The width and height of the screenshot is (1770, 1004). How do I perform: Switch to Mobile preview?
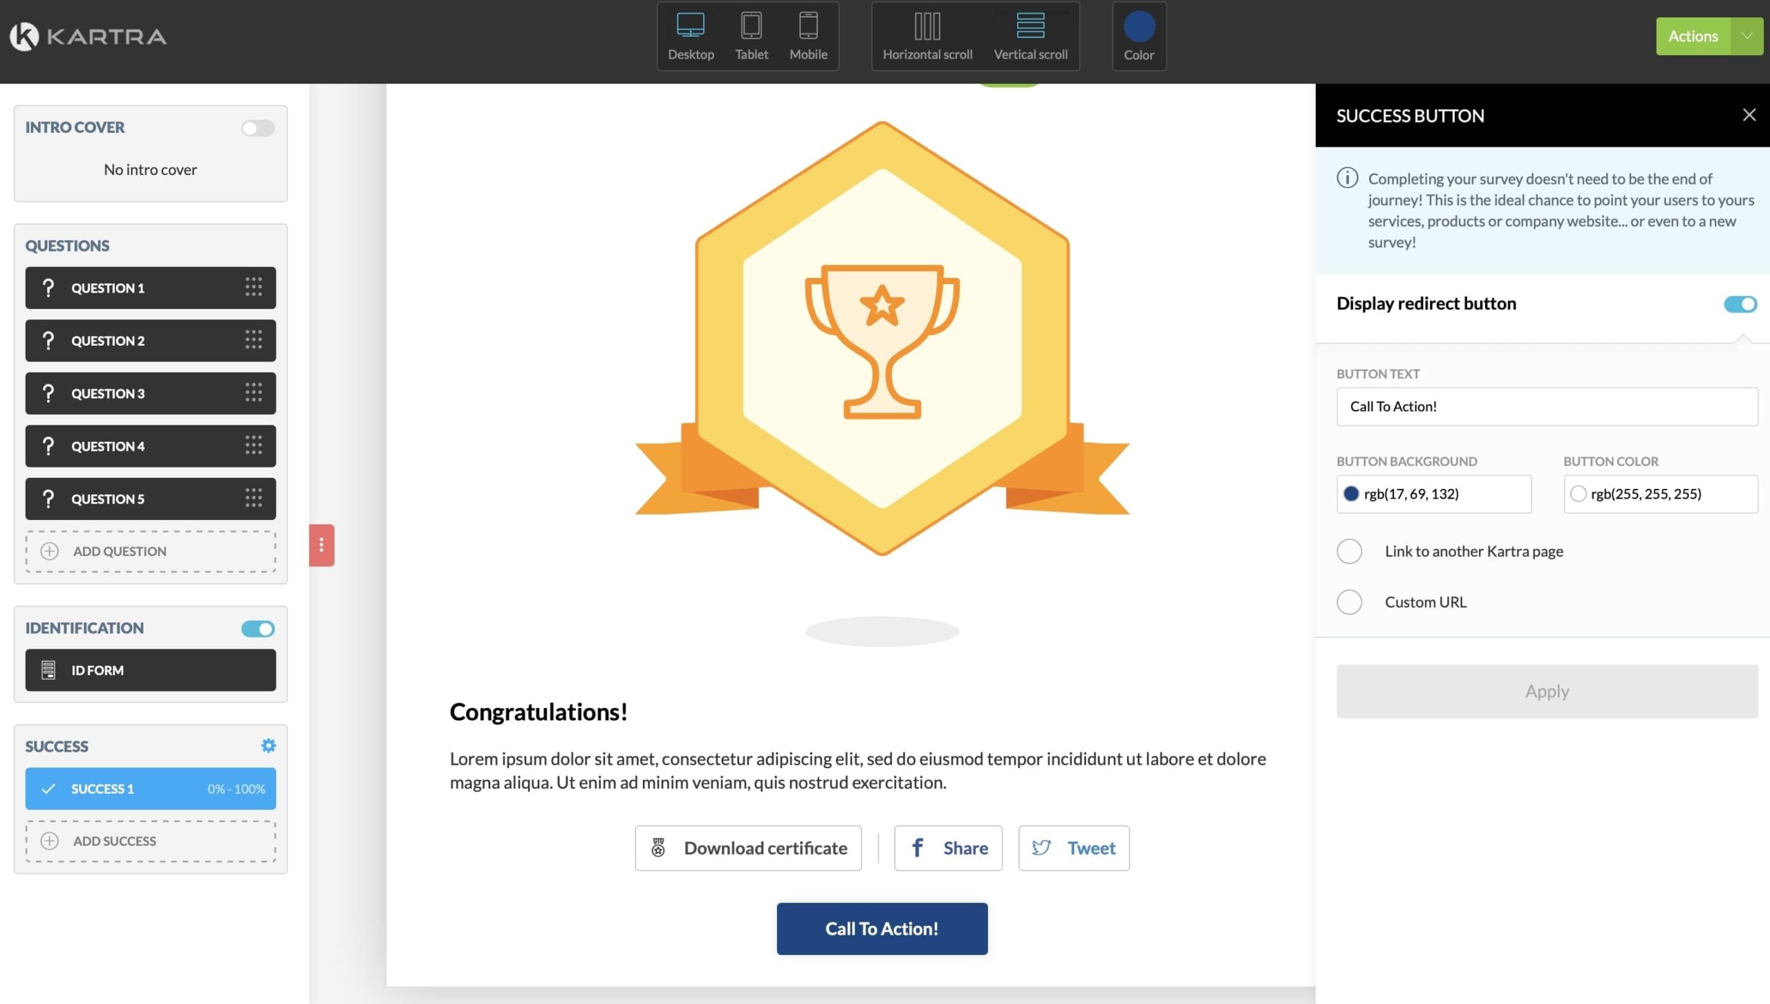click(x=808, y=37)
